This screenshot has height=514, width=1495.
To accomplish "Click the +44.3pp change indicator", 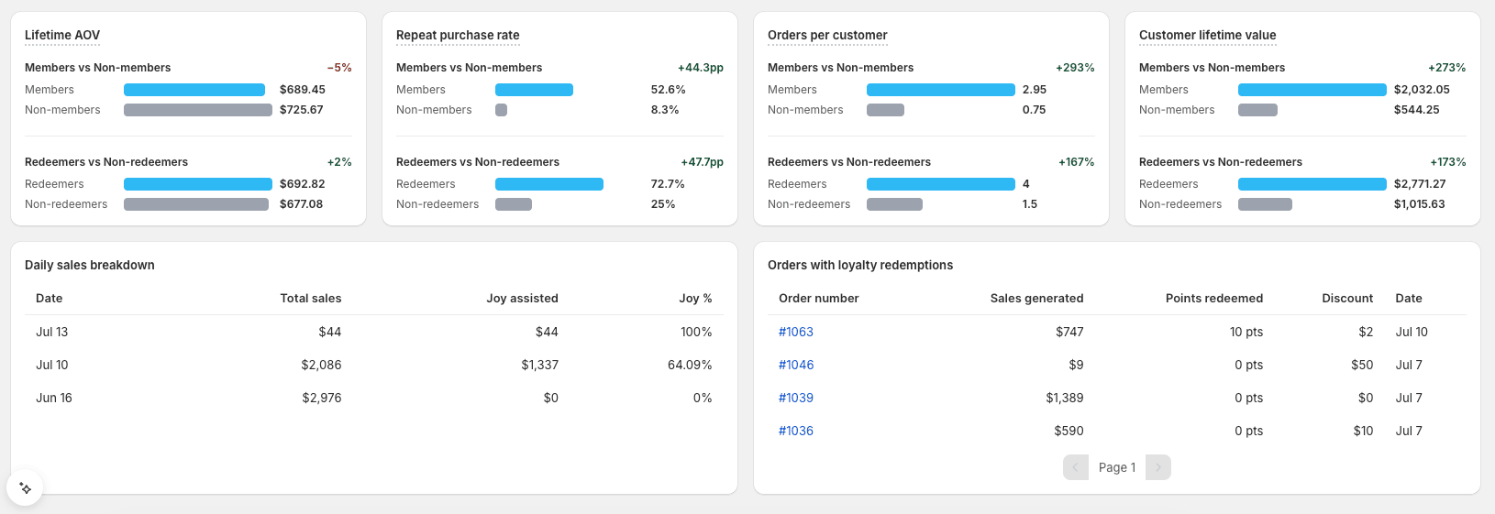I will pyautogui.click(x=701, y=68).
